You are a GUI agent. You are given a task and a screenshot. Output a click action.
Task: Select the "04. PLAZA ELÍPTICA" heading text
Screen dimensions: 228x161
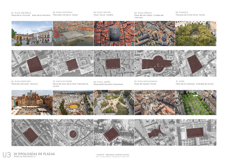pyautogui.click(x=143, y=13)
